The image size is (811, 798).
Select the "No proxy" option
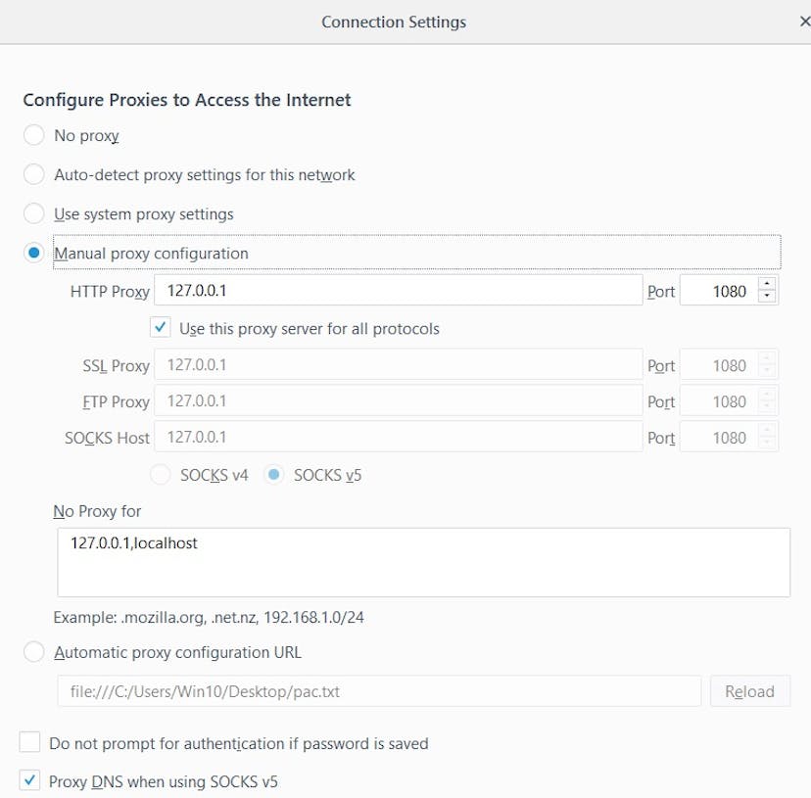coord(34,135)
